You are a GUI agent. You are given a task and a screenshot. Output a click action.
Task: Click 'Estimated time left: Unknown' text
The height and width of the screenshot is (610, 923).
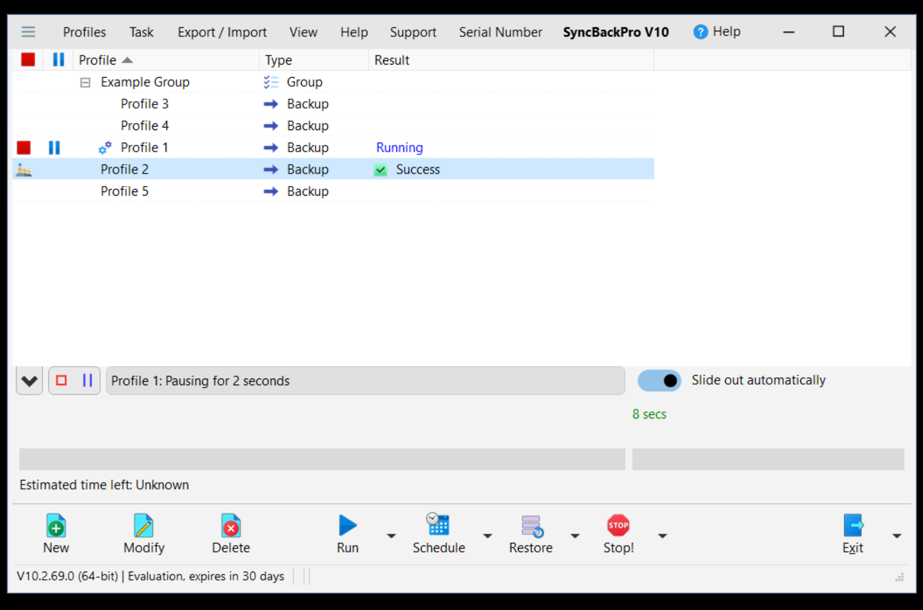point(104,485)
